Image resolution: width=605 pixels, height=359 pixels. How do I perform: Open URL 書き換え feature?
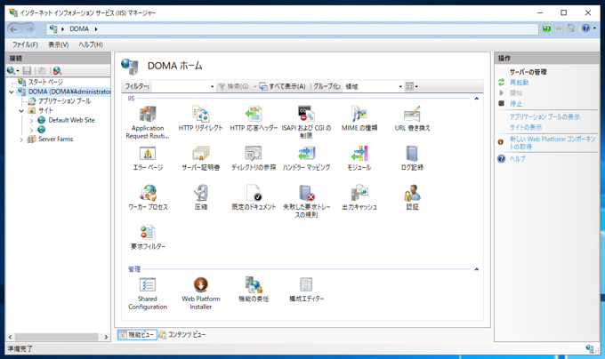pyautogui.click(x=412, y=118)
